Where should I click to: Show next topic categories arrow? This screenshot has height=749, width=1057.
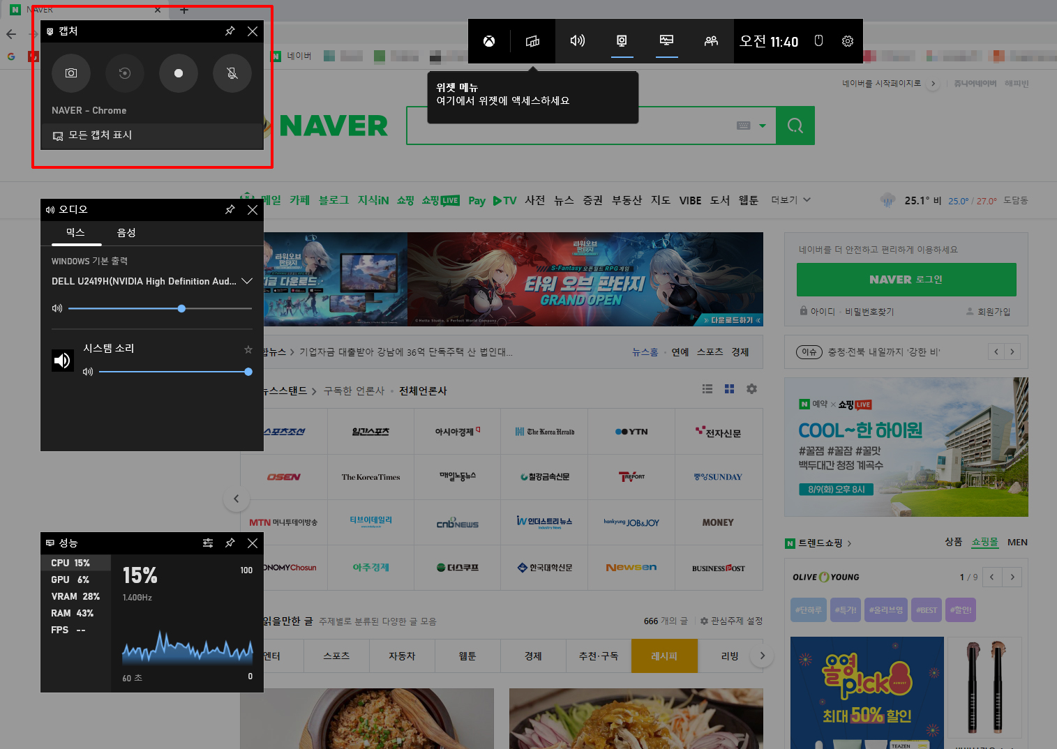point(762,656)
